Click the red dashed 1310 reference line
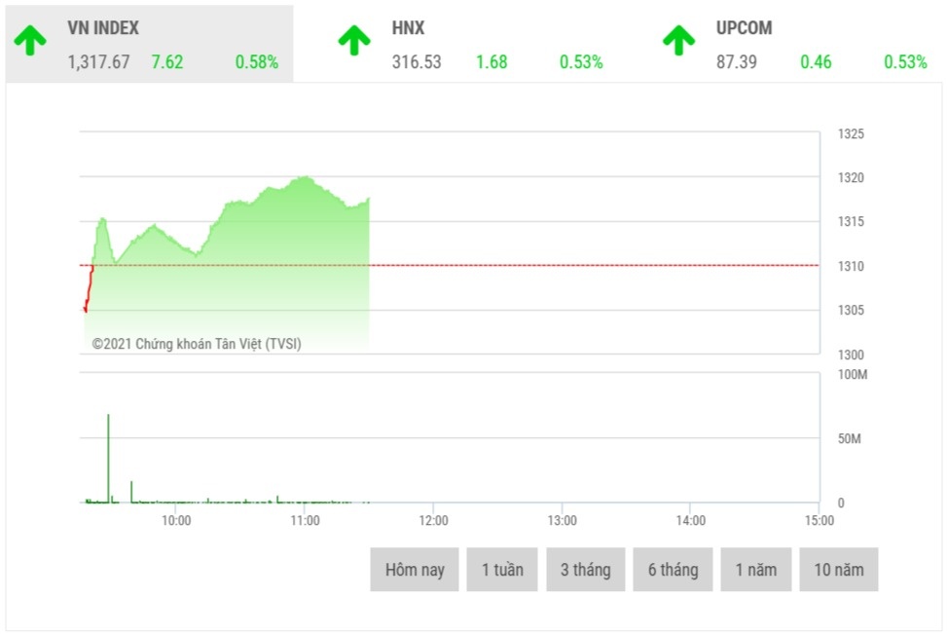The width and height of the screenshot is (947, 635). point(584,265)
